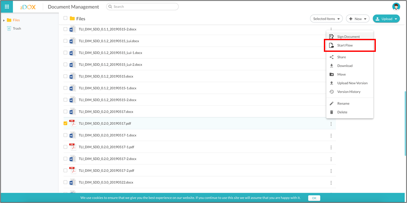Select the Move menu entry text

341,75
